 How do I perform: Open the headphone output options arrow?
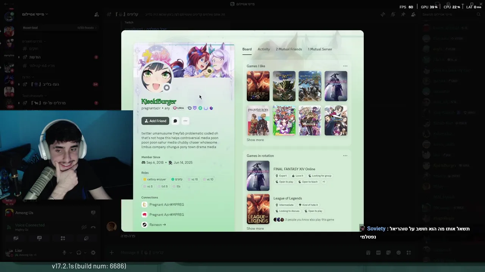(x=85, y=253)
